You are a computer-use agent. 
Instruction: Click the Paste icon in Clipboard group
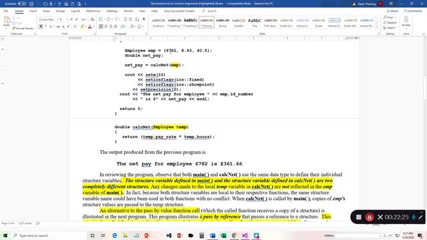coord(7,20)
